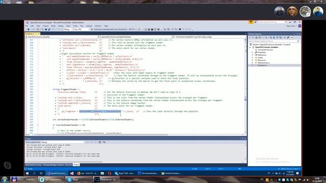
Task: Click the Solution Explorer Properties wrench icon
Action: pyautogui.click(x=288, y=38)
